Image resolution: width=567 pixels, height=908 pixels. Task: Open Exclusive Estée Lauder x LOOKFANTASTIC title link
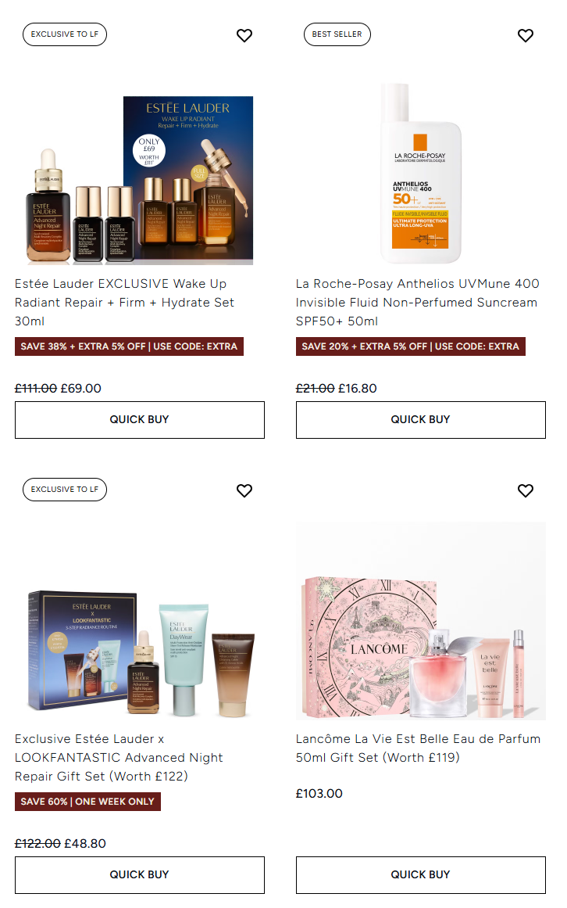pos(119,757)
